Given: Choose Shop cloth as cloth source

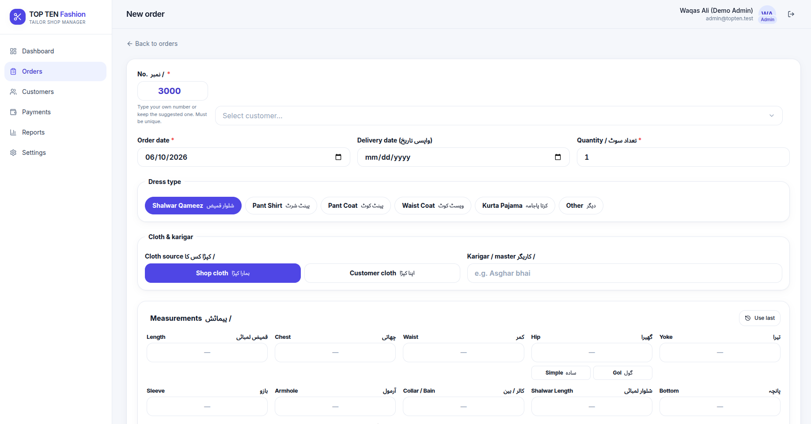Looking at the screenshot, I should click(223, 273).
